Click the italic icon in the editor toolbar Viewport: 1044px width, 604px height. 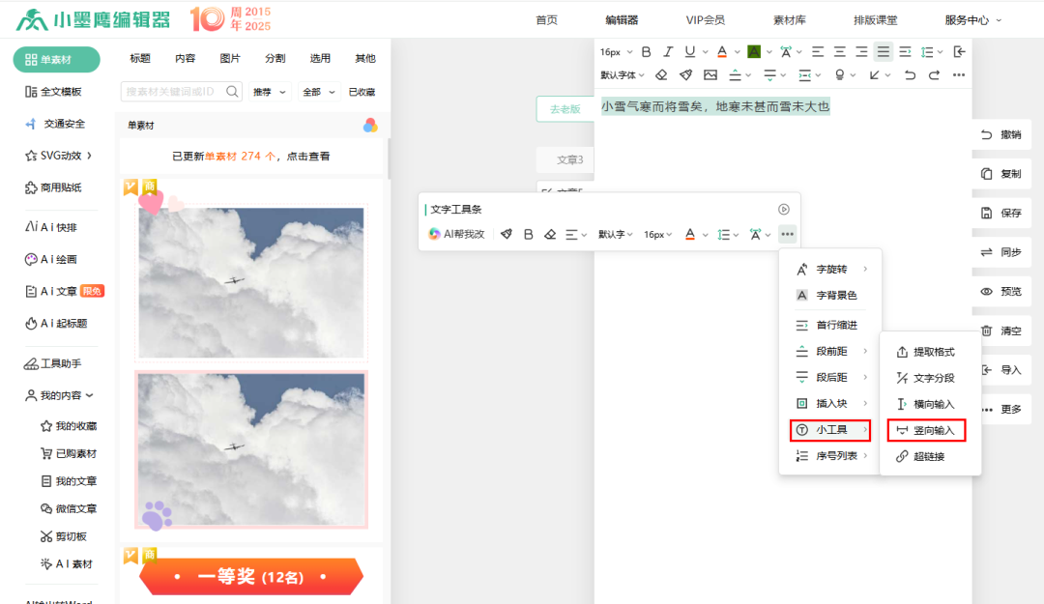(668, 52)
